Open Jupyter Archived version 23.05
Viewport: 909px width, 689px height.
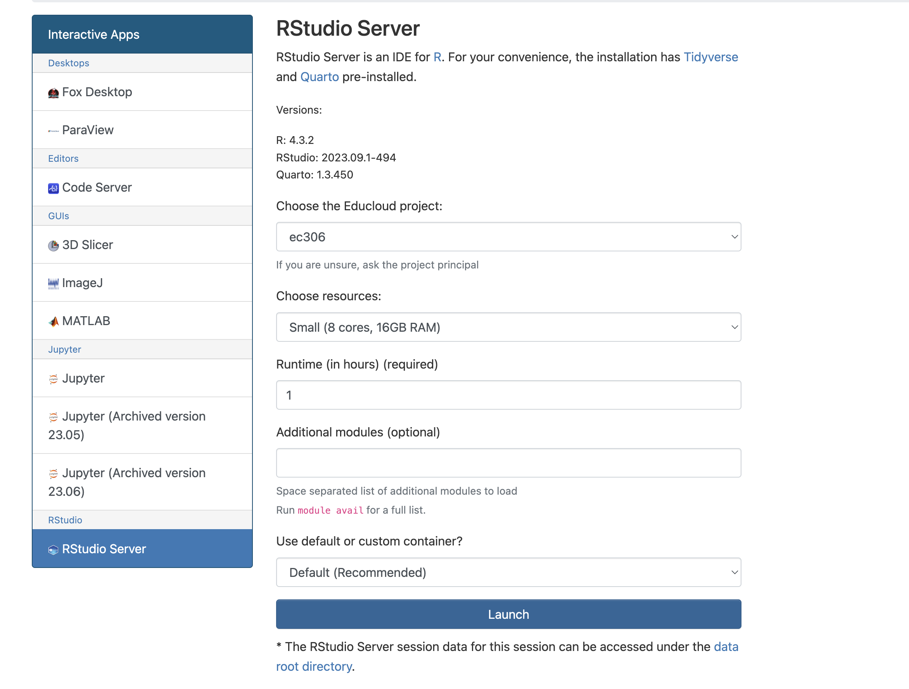[x=133, y=425]
